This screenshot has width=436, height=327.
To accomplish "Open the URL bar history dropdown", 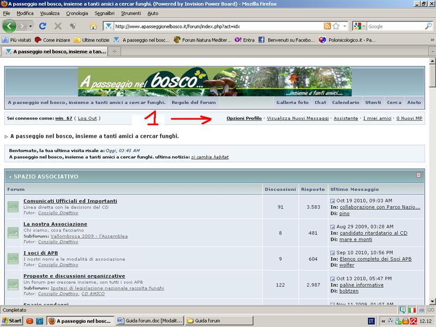I will click(345, 26).
